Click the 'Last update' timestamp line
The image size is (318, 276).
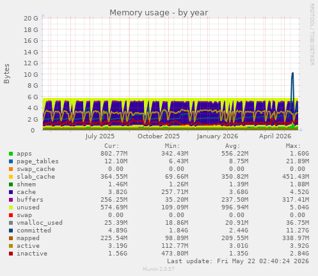coord(238,261)
